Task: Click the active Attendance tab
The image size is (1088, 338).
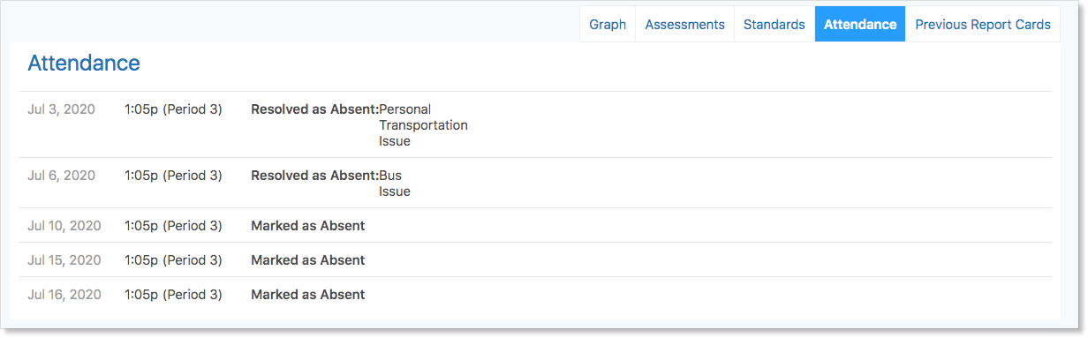Action: click(x=860, y=25)
